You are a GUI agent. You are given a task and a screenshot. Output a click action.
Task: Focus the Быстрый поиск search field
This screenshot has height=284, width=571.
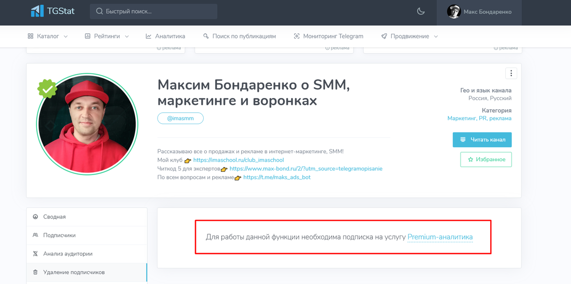point(153,11)
